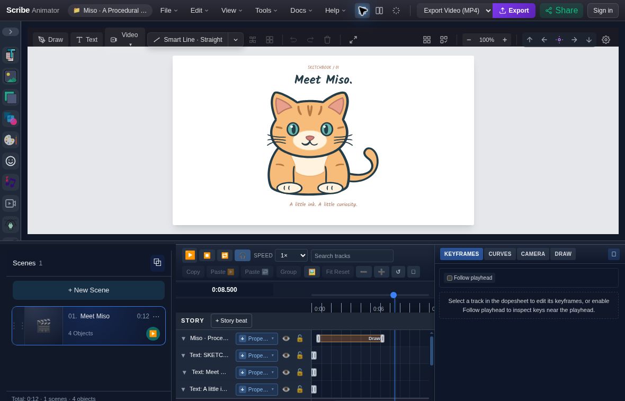The image size is (625, 401).
Task: Toggle visibility eye of Text: SKETC track
Action: 286,355
